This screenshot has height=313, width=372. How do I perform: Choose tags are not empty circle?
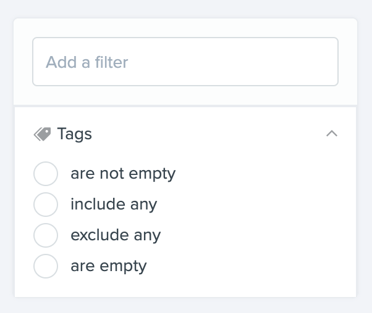46,174
